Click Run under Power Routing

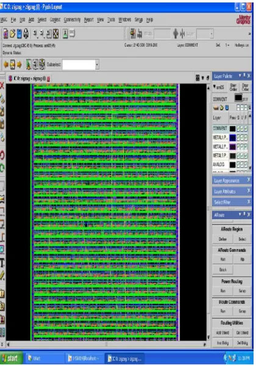point(222,290)
